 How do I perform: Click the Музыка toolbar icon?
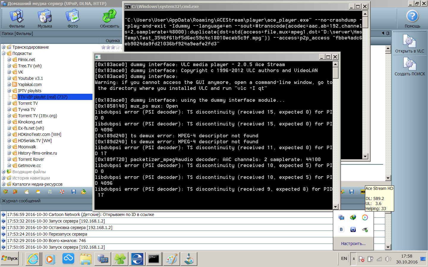coord(45,18)
